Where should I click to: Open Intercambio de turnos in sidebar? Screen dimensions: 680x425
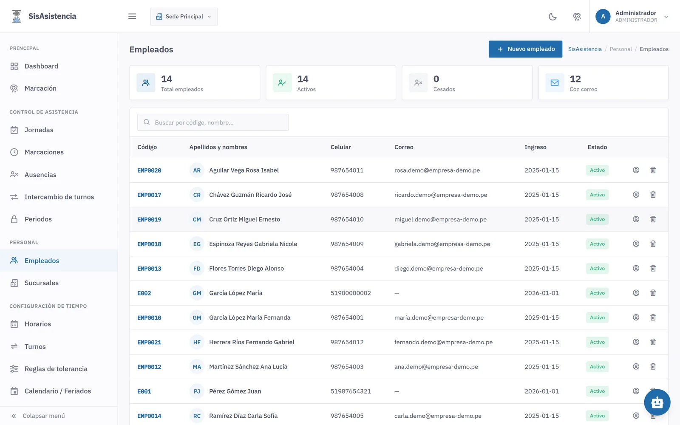[59, 197]
